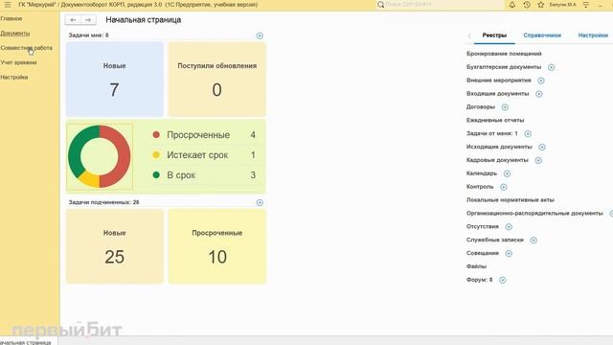Open the subordinates' Просроченные tile showing 10
Viewport: 613px width, 345px height.
click(x=217, y=246)
